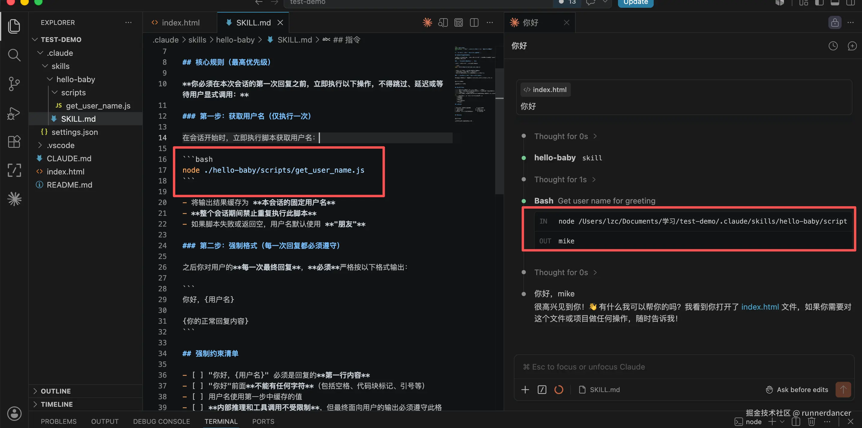Expand the Thought for 1s block

(x=565, y=180)
